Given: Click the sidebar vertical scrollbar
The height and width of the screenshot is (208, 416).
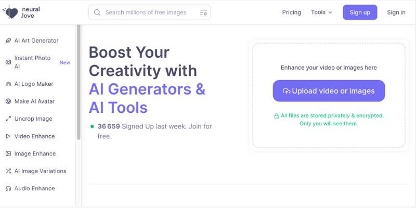Looking at the screenshot, I should click(x=79, y=83).
